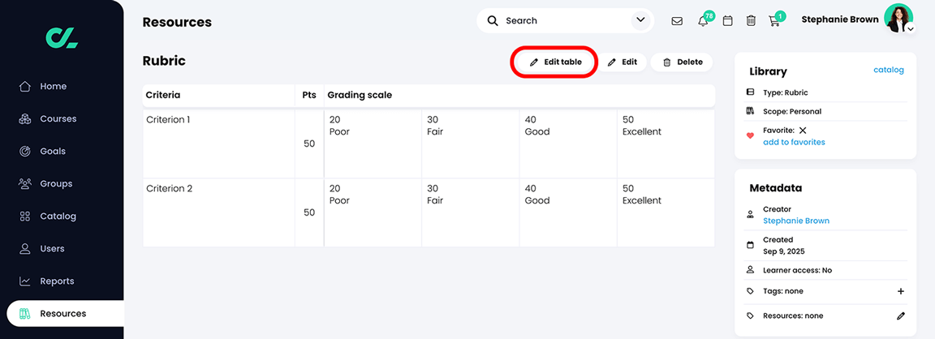Click the 50 Excellent cell in Criterion 1

(666, 144)
